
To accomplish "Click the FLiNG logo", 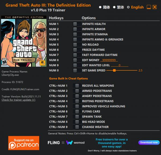I will [54, 143].
